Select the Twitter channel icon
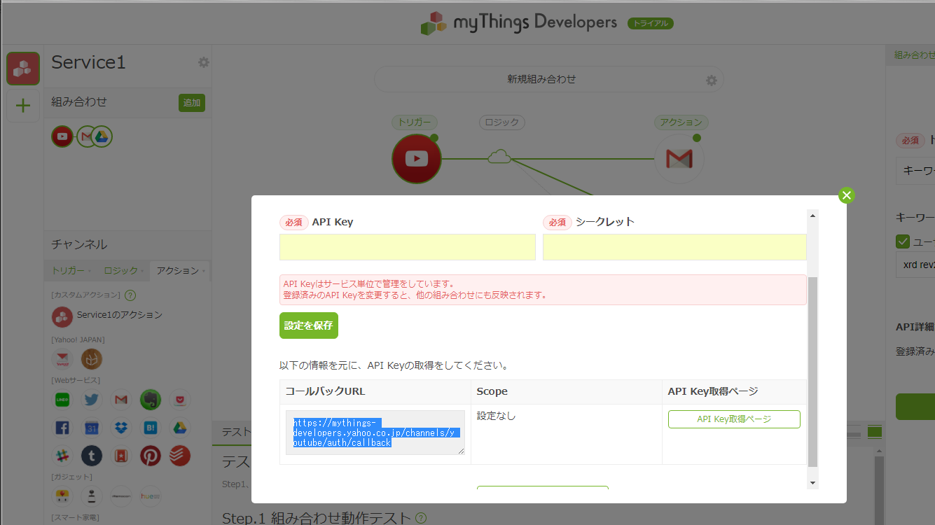 (x=91, y=399)
